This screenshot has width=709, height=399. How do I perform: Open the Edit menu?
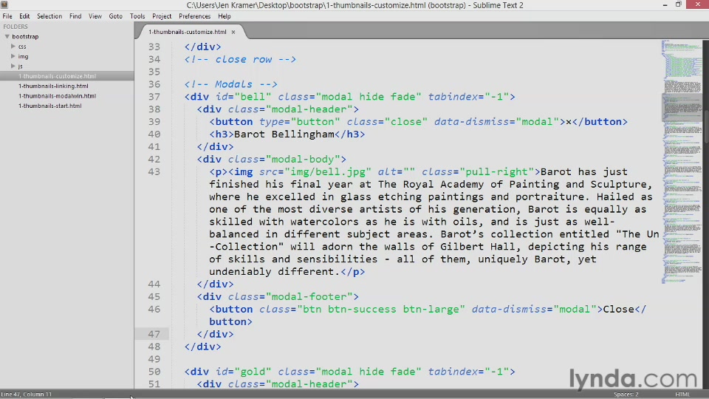(x=24, y=16)
